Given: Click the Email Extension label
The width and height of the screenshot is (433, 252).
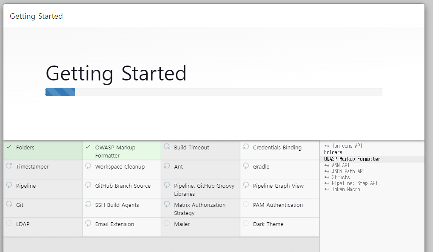Looking at the screenshot, I should [x=114, y=224].
